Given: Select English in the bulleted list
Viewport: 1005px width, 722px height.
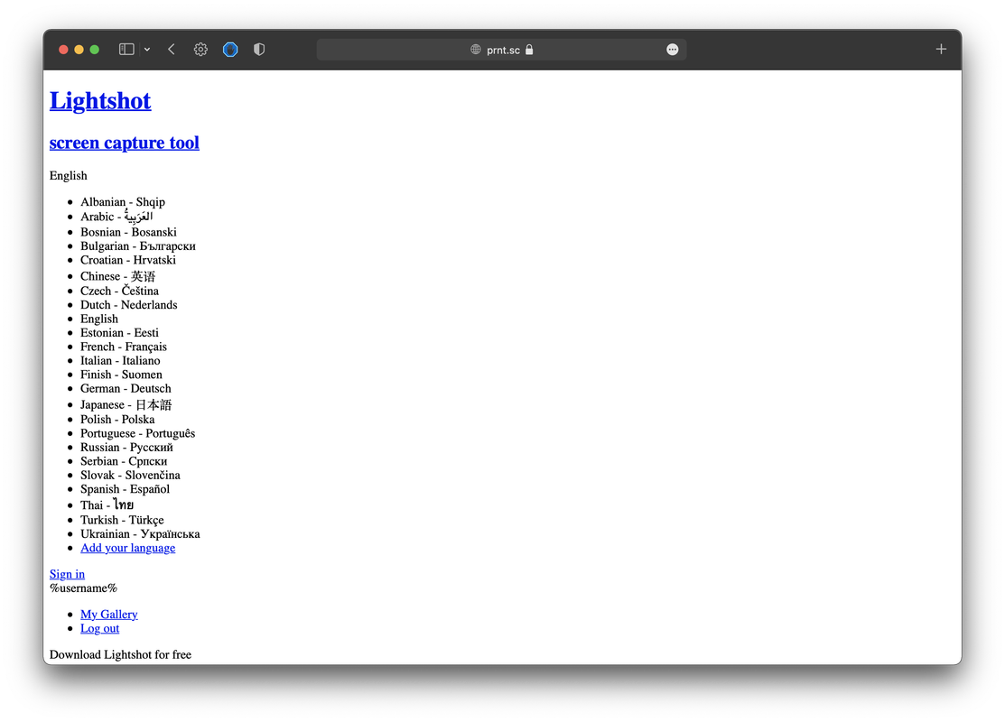Looking at the screenshot, I should [99, 319].
